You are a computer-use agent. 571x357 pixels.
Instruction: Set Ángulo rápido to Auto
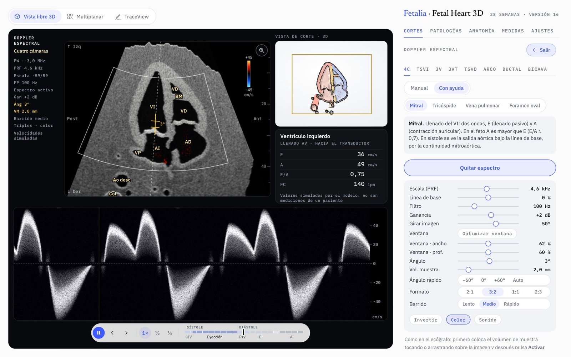pos(518,280)
